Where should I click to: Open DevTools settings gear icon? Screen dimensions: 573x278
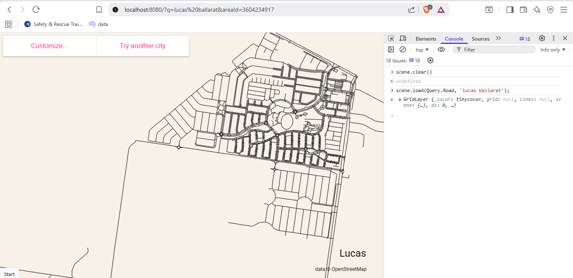(542, 39)
